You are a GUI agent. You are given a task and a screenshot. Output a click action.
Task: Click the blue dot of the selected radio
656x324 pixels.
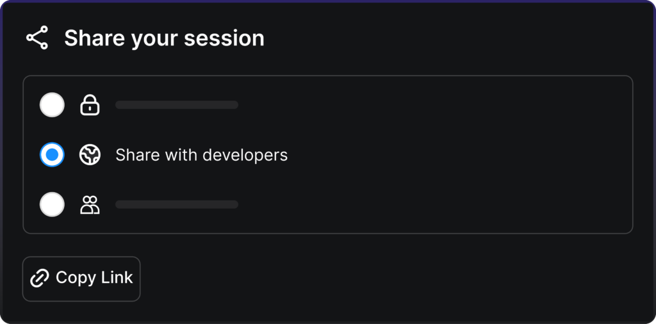(x=52, y=155)
